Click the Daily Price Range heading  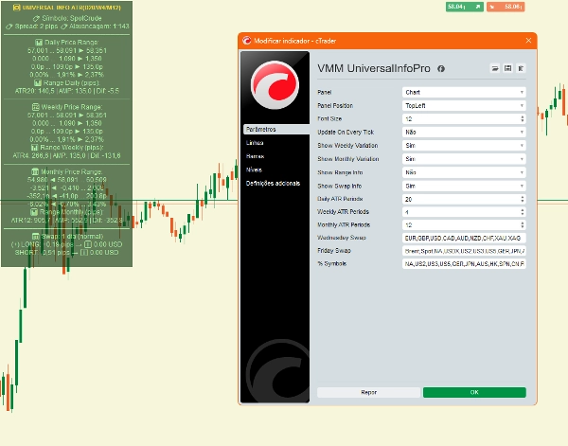[67, 43]
